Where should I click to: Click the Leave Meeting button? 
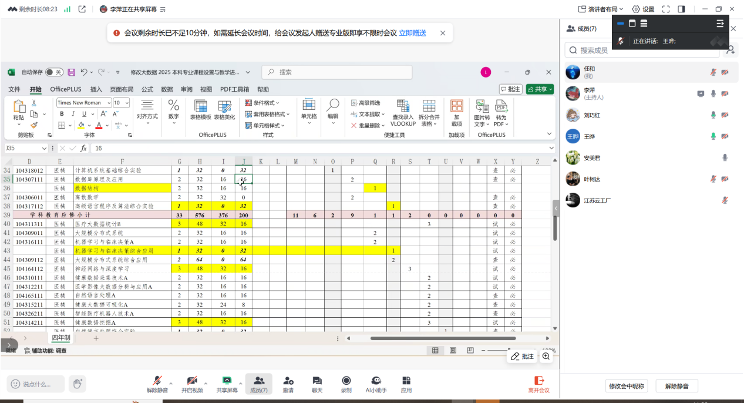(538, 384)
